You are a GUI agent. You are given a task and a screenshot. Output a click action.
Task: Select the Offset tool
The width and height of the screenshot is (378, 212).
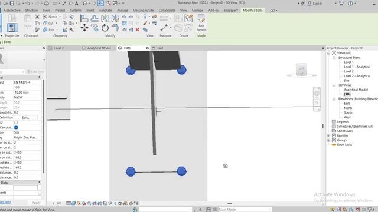[x=94, y=18]
